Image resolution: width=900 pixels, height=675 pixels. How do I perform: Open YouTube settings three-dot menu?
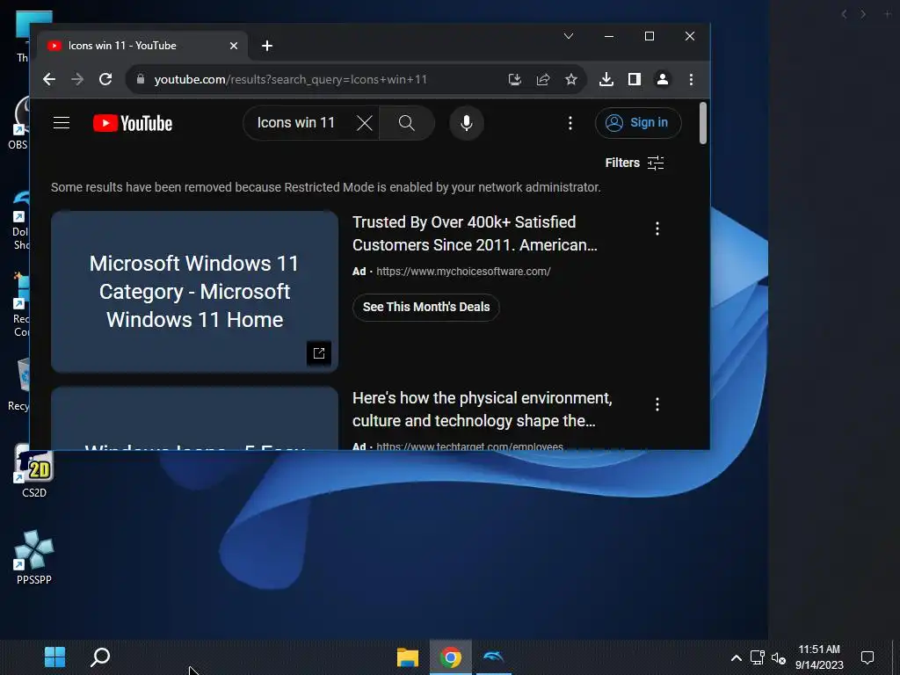(570, 123)
